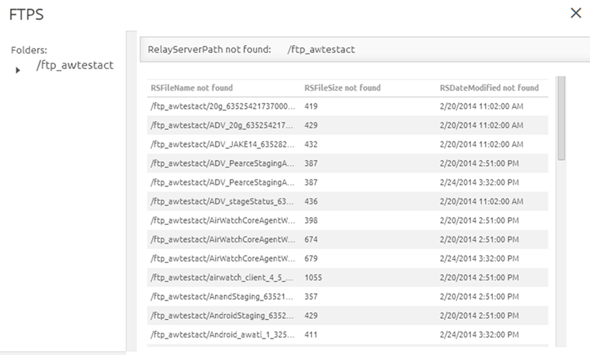Click file size value 419
Viewport: 590px width, 355px height.
311,106
